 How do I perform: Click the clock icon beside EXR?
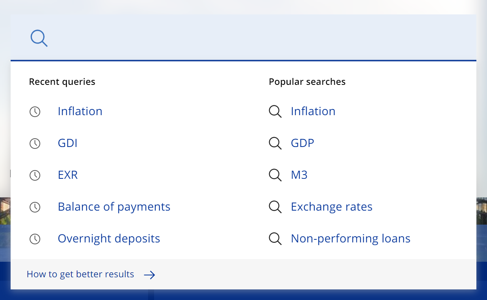35,175
